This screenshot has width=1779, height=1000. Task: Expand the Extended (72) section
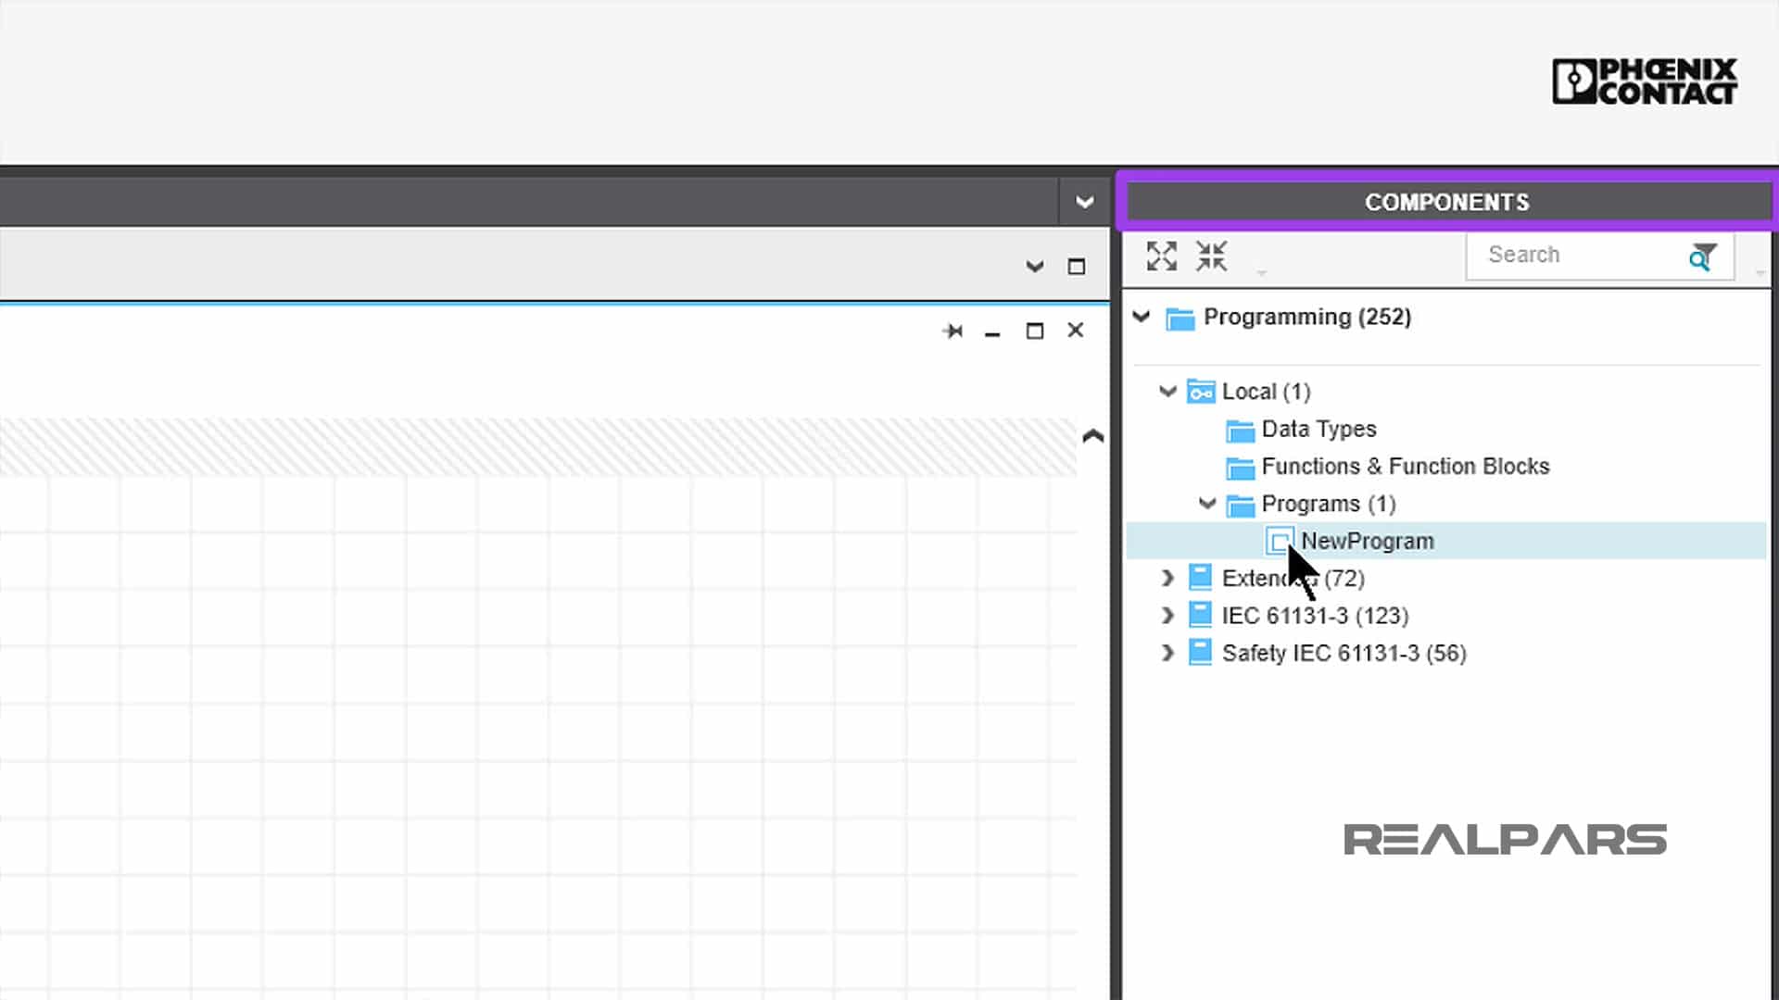click(x=1167, y=578)
